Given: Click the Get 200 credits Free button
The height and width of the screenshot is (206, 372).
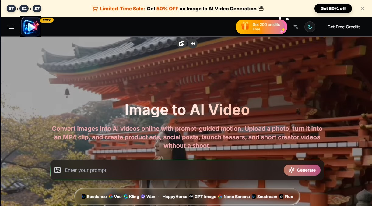Looking at the screenshot, I should click(261, 27).
